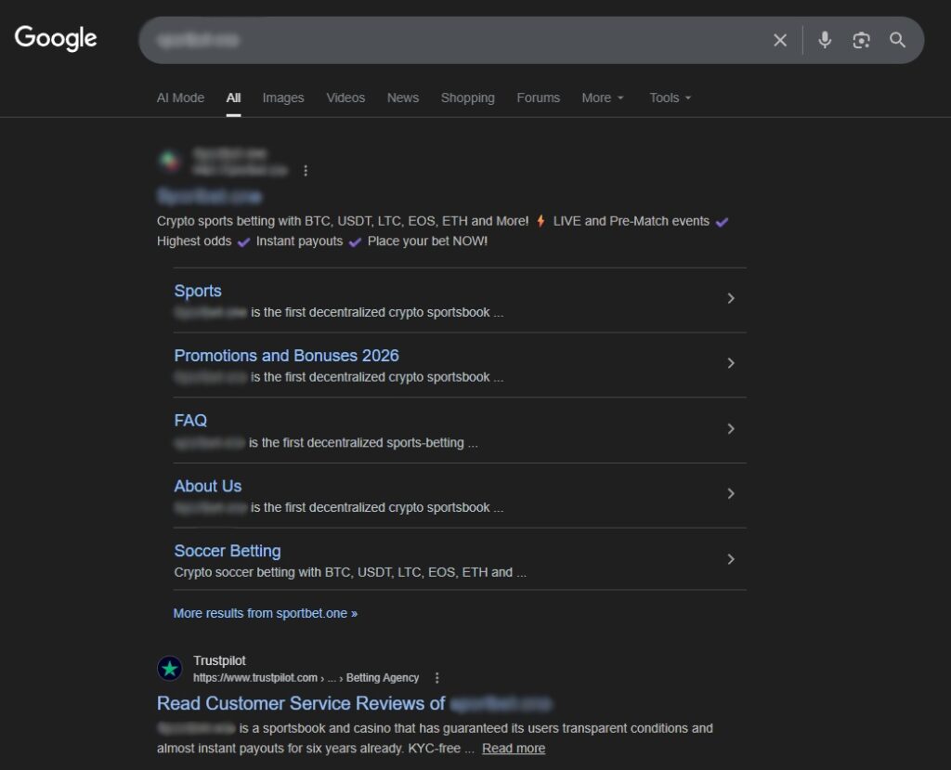
Task: Click the Trustpilot star favicon
Action: [x=170, y=669]
